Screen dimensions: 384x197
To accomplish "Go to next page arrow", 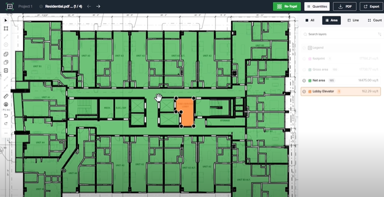I will 98,6.
